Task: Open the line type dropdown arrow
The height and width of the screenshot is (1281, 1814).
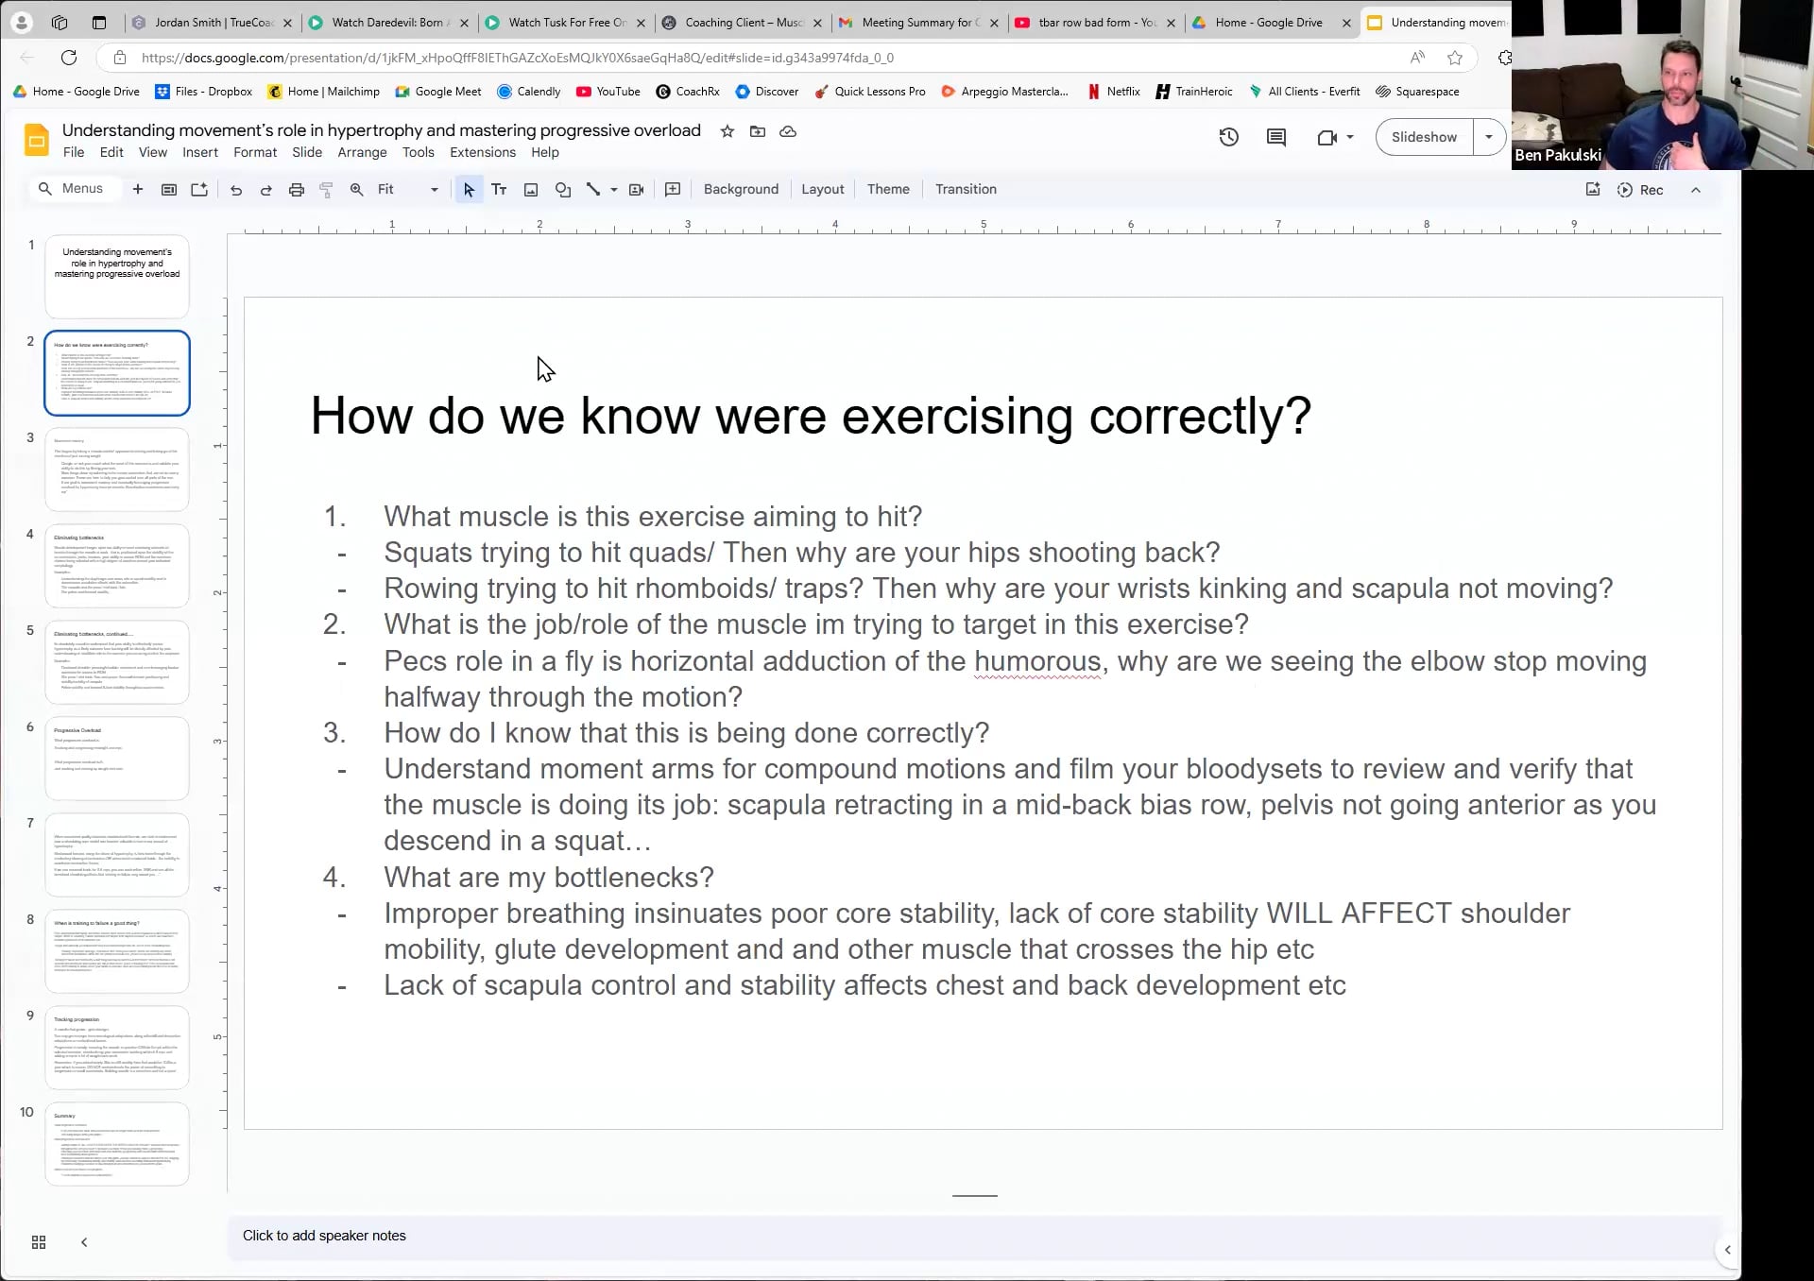Action: [x=614, y=190]
